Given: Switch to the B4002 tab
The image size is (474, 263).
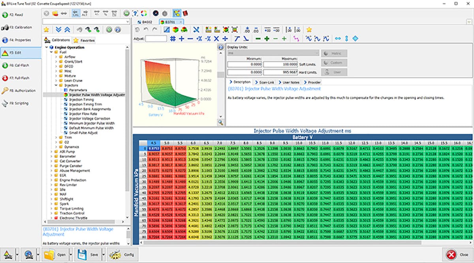Looking at the screenshot, I should 145,22.
